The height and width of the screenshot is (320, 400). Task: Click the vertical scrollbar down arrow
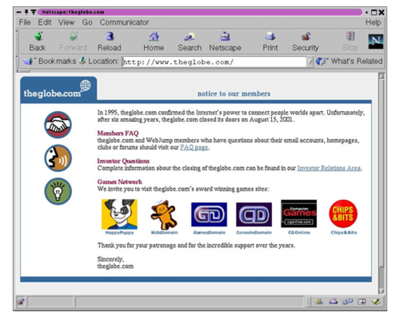click(x=381, y=291)
